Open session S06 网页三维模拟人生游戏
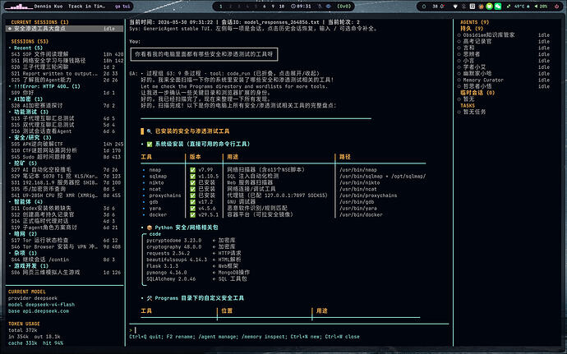Screen dimensions: 567x354 click(x=67, y=273)
